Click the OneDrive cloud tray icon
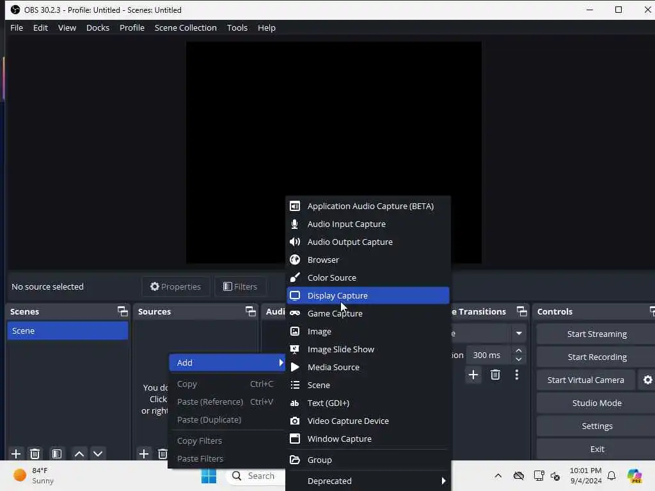 (519, 476)
